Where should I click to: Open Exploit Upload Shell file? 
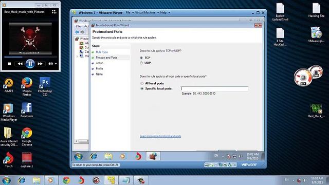coord(280,12)
